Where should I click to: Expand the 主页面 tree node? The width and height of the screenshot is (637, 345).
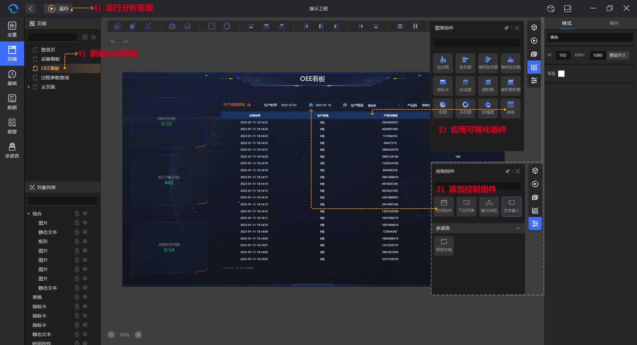click(x=29, y=87)
